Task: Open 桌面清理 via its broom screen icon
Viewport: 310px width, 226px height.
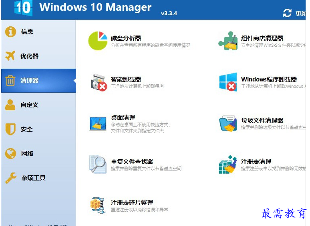Action: pos(98,124)
